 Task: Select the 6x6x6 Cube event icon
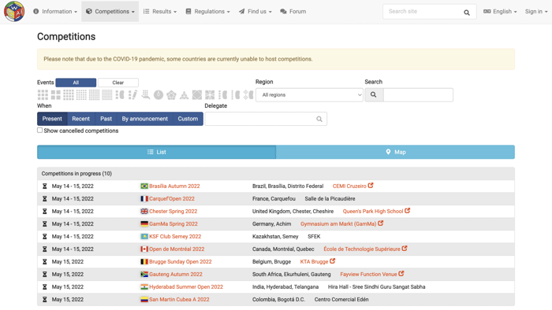(94, 94)
